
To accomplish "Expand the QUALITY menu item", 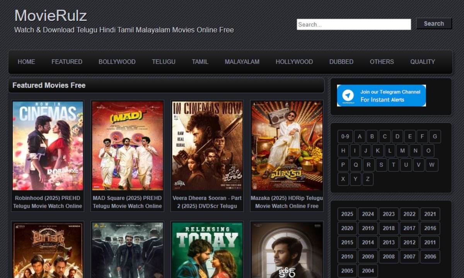I will pyautogui.click(x=422, y=62).
